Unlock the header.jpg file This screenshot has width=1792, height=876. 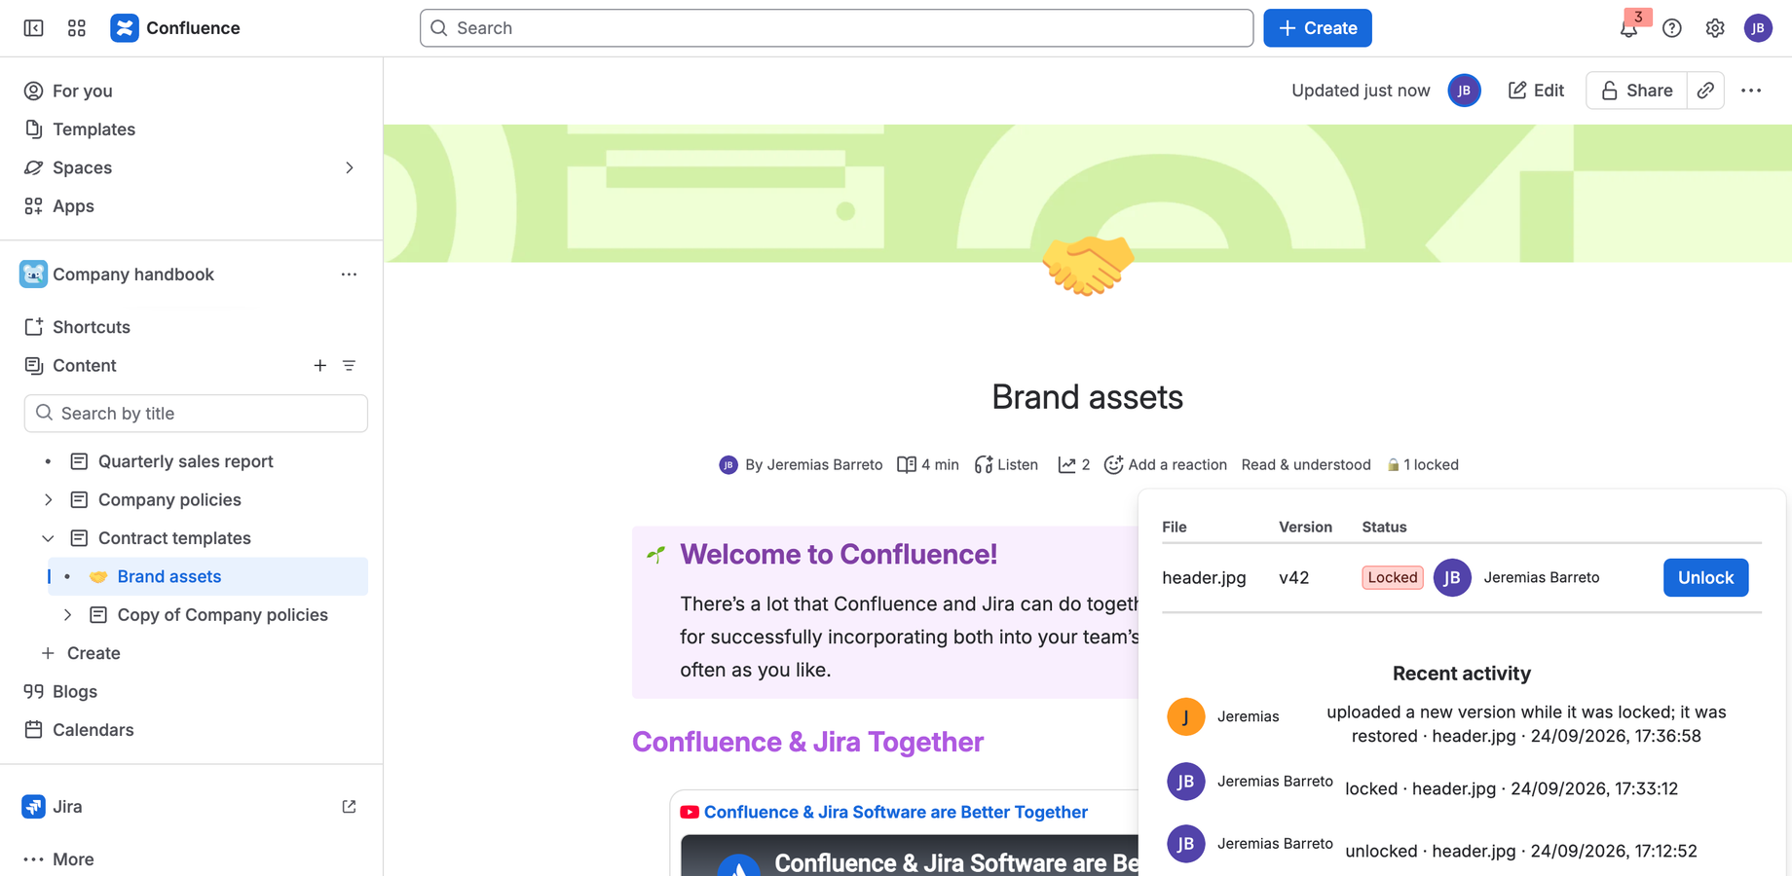[x=1705, y=577]
